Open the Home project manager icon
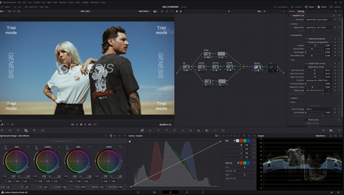Screen dimensions: 344x195 coord(332,192)
